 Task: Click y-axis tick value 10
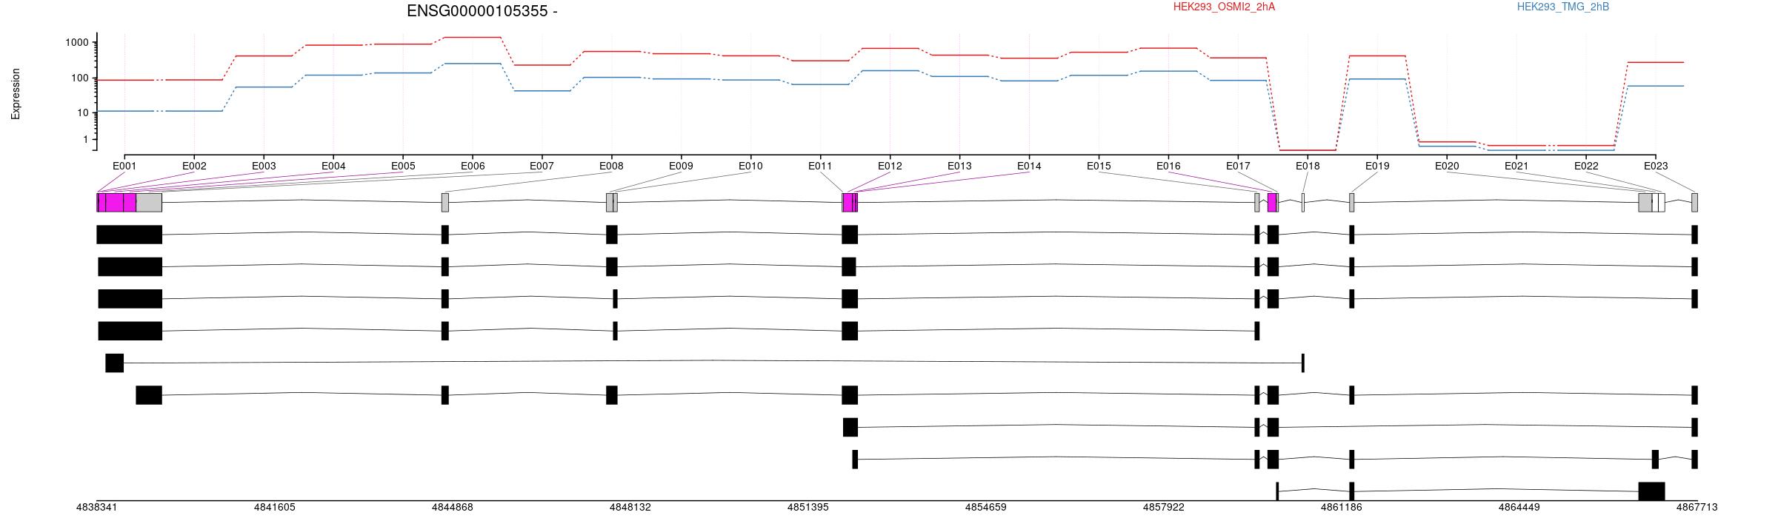(82, 112)
